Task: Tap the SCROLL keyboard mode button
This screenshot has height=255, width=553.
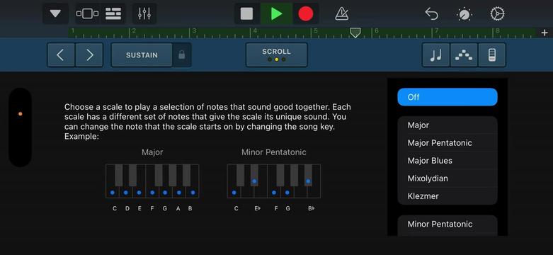Action: point(276,55)
